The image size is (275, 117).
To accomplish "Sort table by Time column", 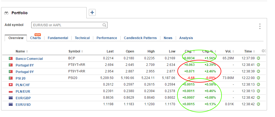I will click(x=250, y=51).
